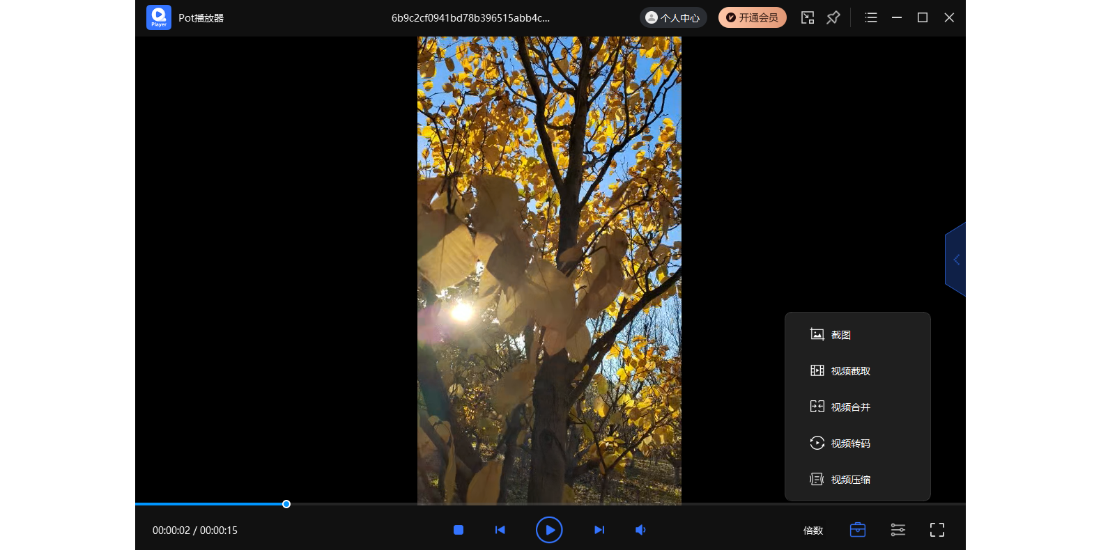Viewport: 1101px width, 550px height.
Task: Select 截图 screenshot from the menu
Action: coord(840,335)
